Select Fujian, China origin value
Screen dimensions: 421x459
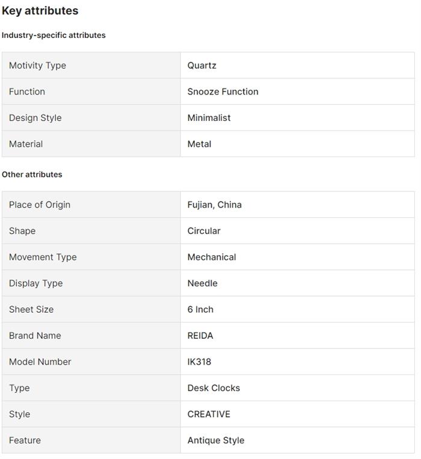[214, 205]
